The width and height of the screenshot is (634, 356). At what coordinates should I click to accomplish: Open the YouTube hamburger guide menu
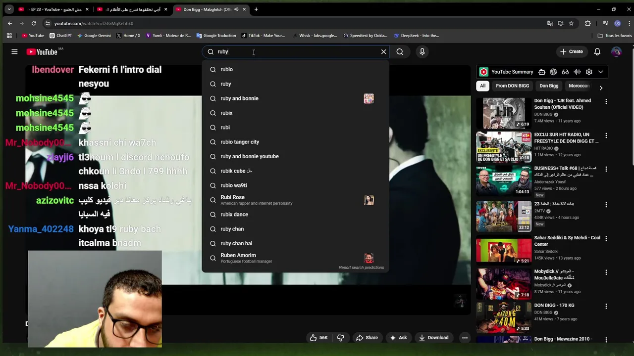coord(14,51)
